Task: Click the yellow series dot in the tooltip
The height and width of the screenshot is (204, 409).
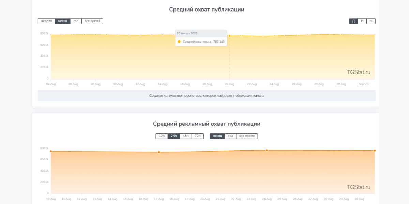Action: click(179, 41)
